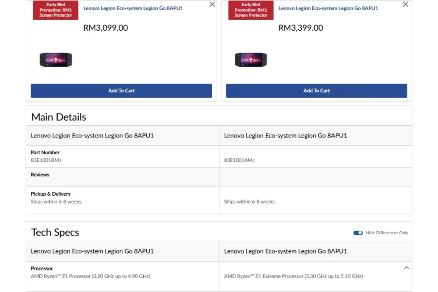This screenshot has height=292, width=438.
Task: View the RM3,099.00 Legion Go thumbnail image
Action: pyautogui.click(x=56, y=60)
